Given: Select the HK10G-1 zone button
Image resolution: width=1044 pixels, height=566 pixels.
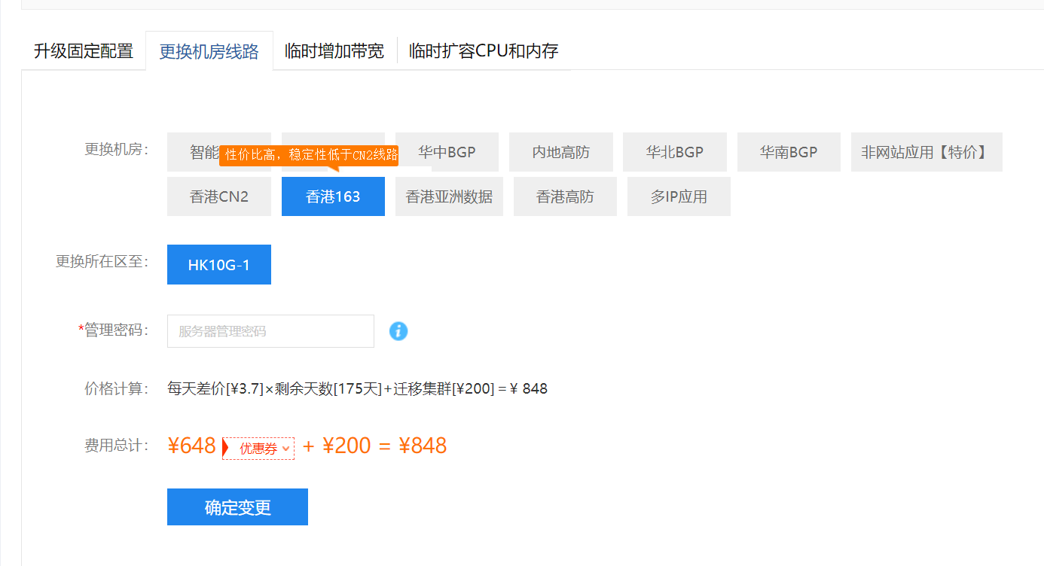Looking at the screenshot, I should tap(218, 264).
